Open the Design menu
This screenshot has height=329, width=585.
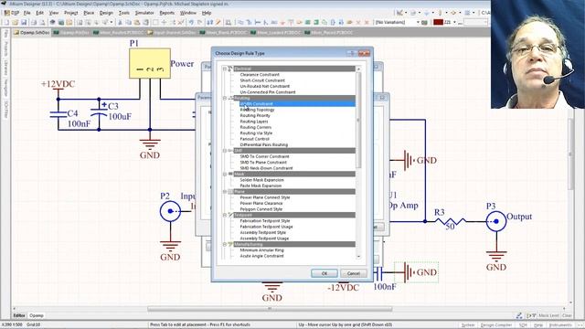tap(106, 13)
